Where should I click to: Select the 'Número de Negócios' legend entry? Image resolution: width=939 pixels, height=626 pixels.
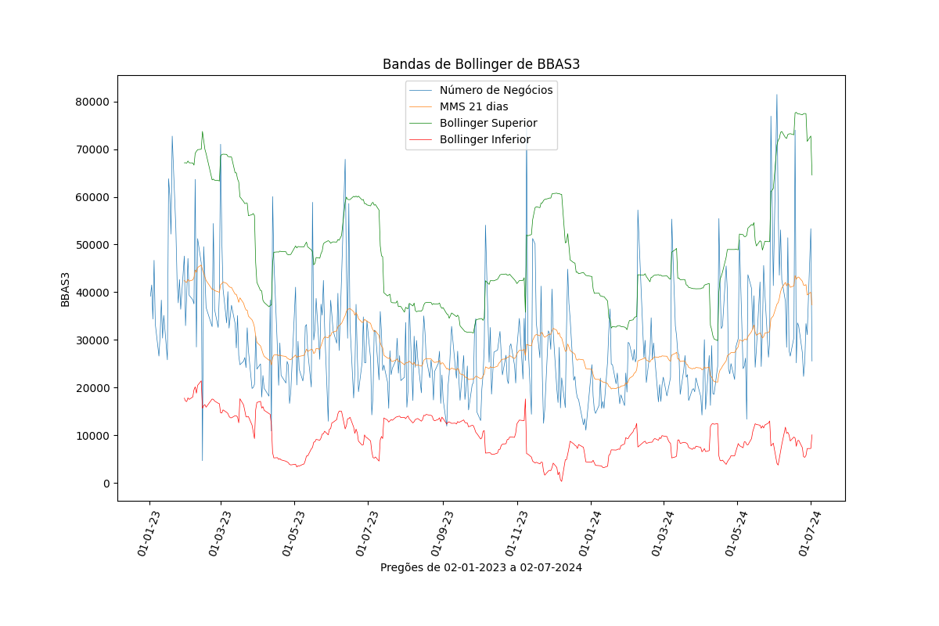(x=496, y=90)
